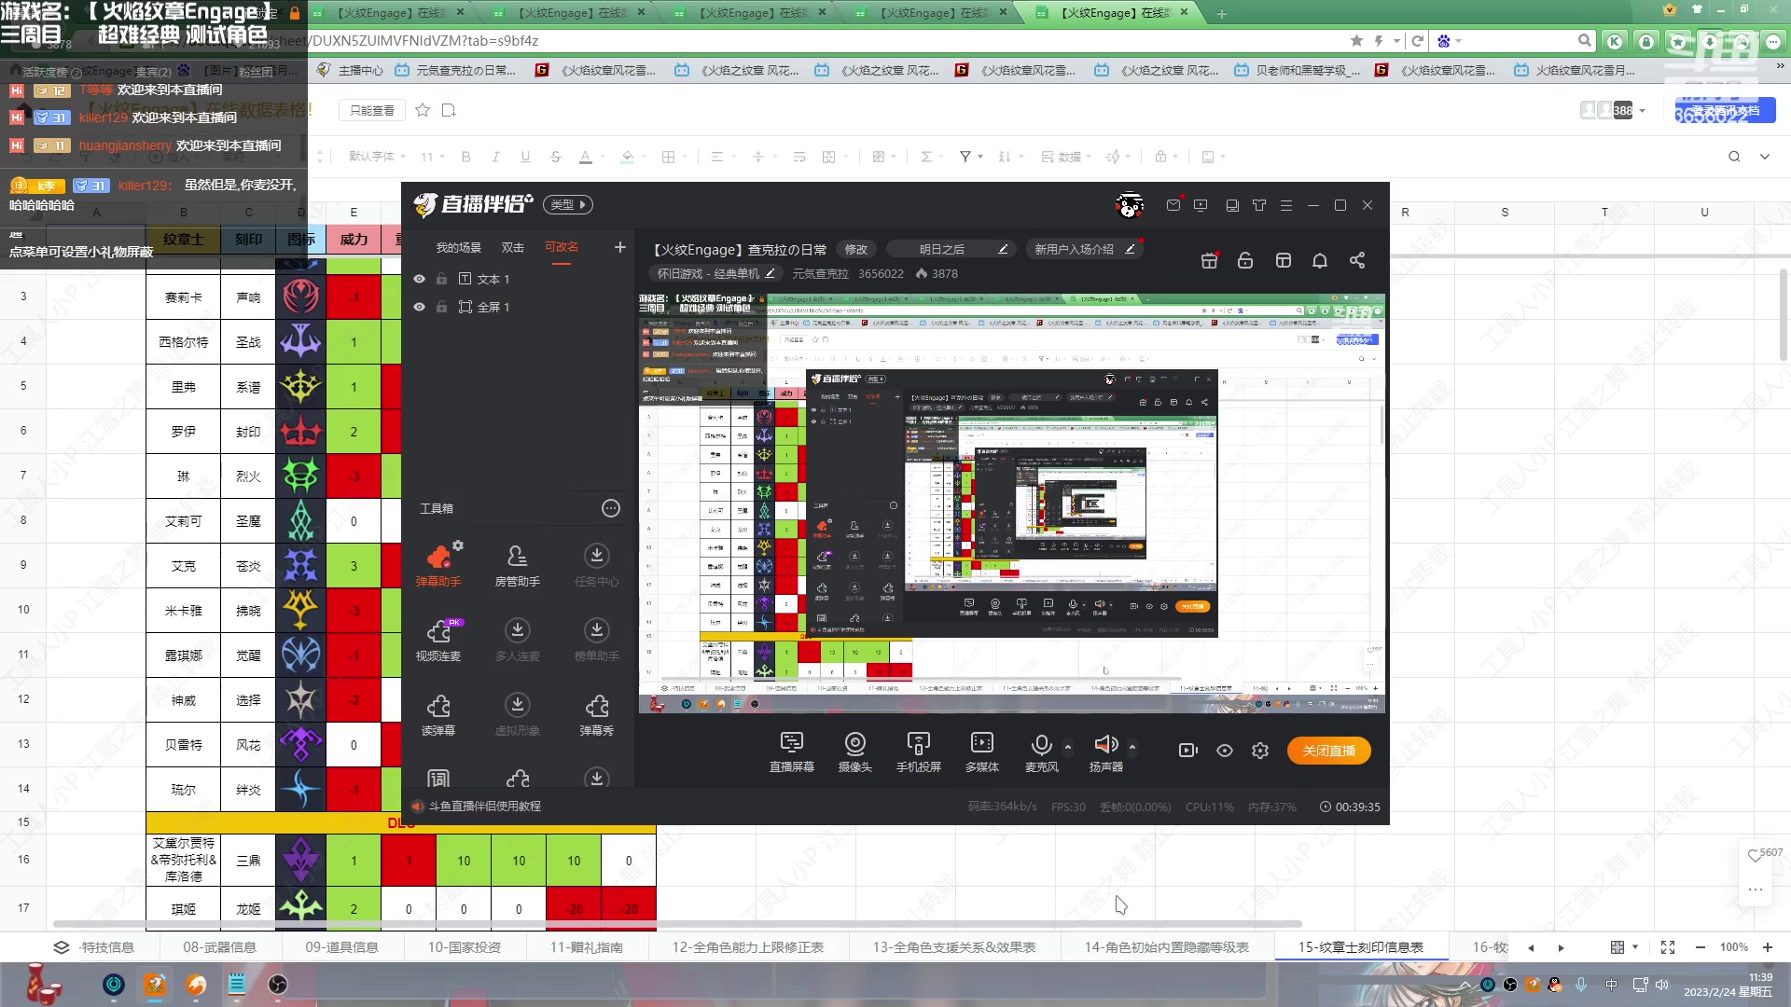Screen dimensions: 1791x1007
Task: Open 数据 data dropdown in toolbar
Action: coord(1065,157)
